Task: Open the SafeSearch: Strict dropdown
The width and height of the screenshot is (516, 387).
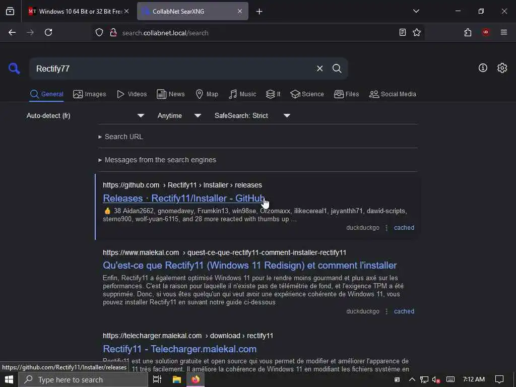Action: [252, 115]
